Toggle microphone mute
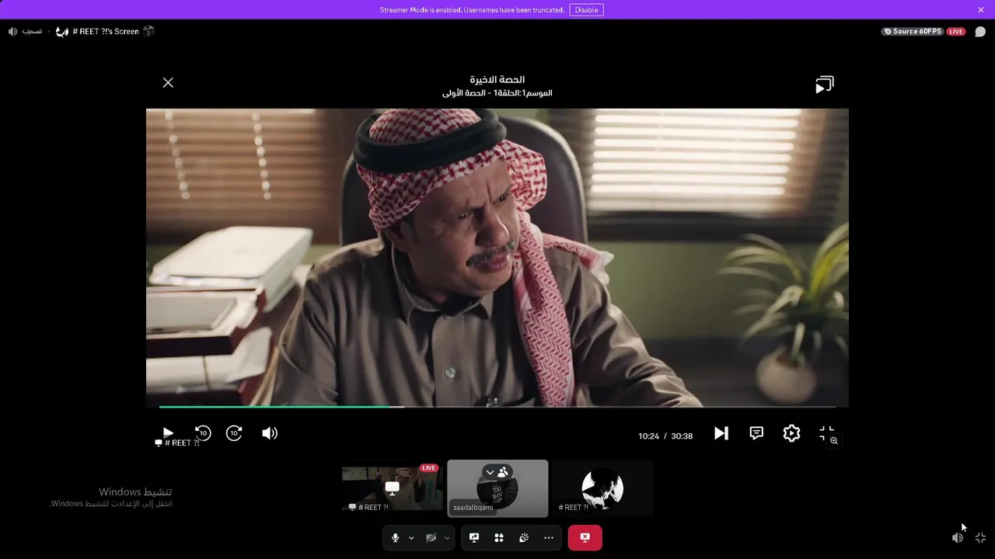The height and width of the screenshot is (559, 995). 395,537
